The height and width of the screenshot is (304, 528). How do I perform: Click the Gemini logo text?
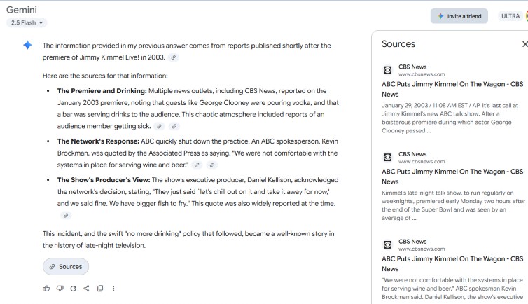pyautogui.click(x=22, y=10)
